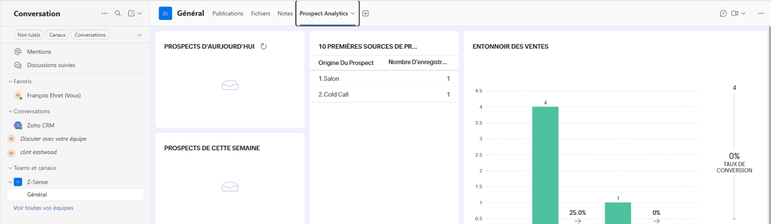Open Zoho CRM conversation

40,125
